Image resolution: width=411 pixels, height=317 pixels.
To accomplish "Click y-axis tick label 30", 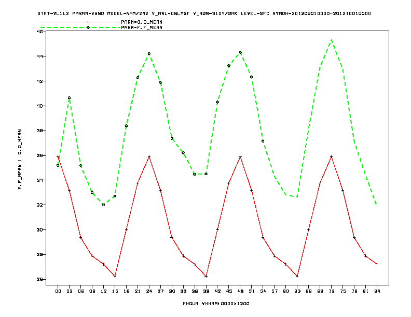I will (x=40, y=229).
